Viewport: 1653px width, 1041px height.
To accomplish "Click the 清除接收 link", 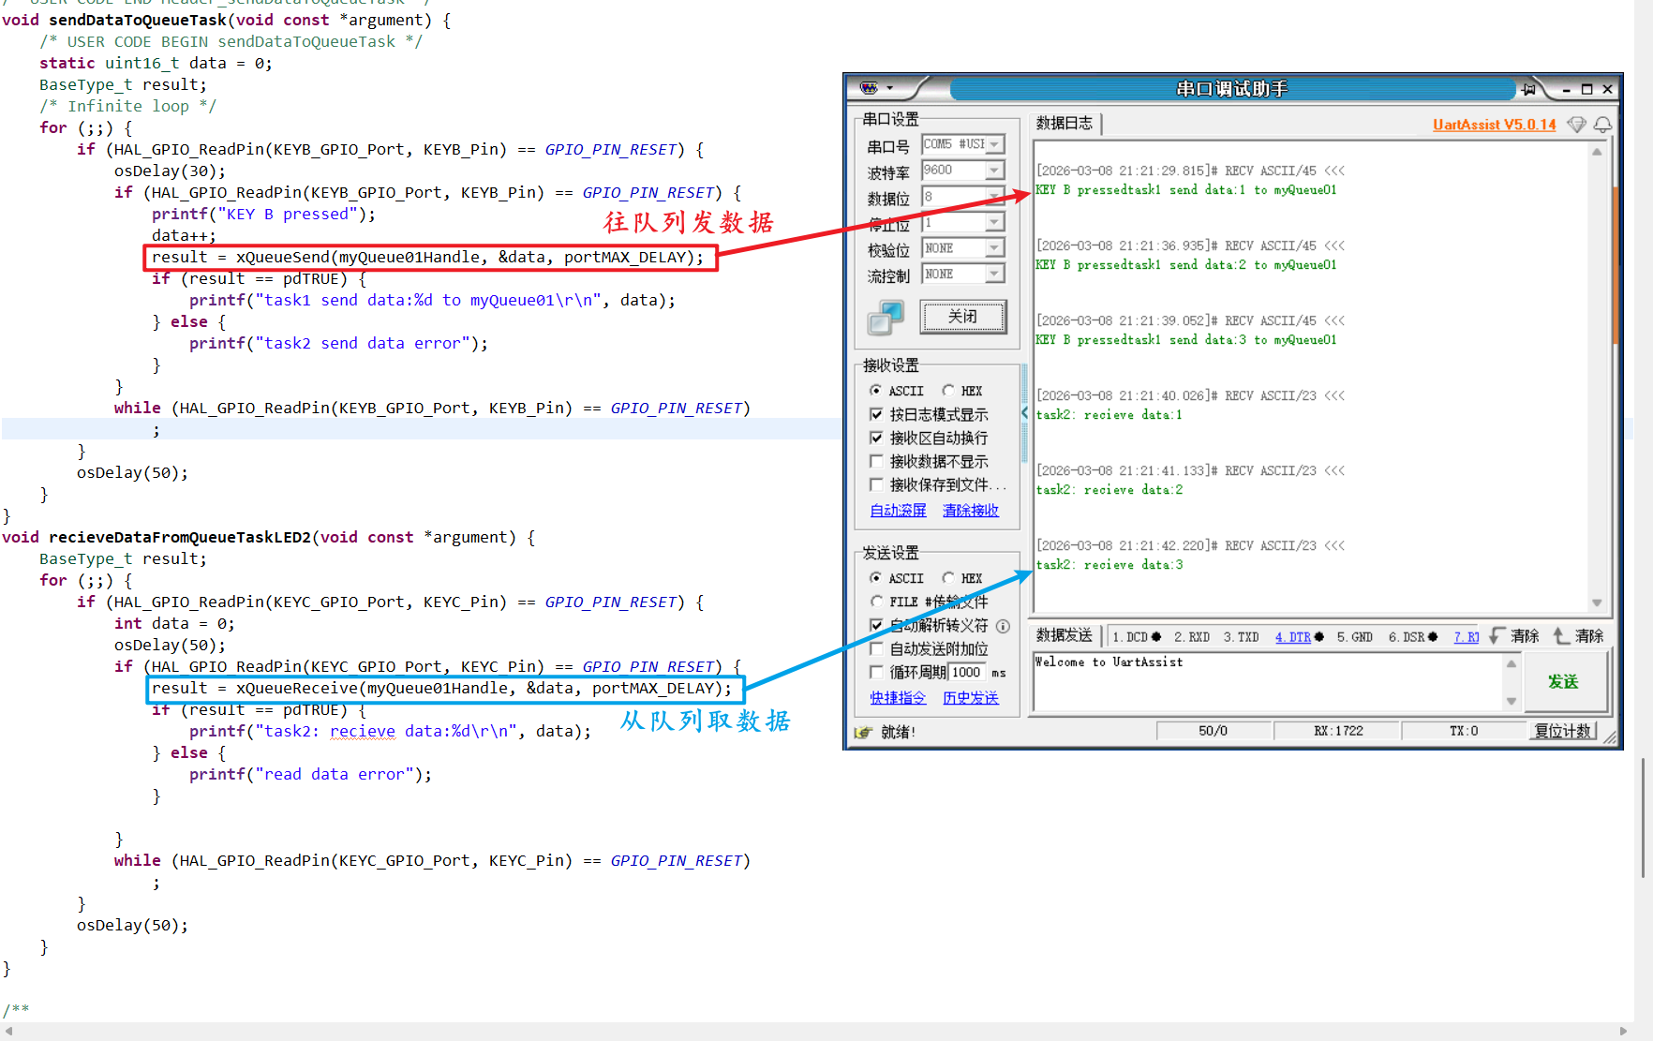I will point(971,511).
